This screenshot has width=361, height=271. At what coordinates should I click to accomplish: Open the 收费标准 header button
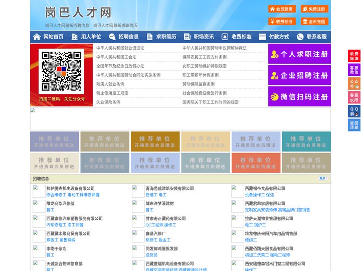282,22
